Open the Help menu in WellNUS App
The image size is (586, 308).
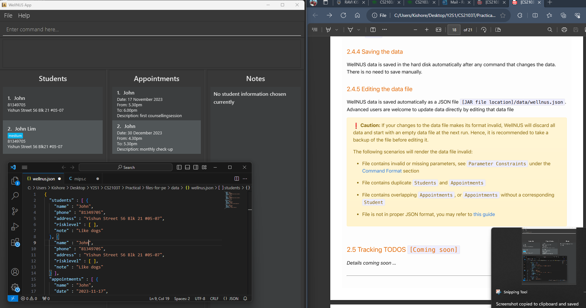click(24, 15)
